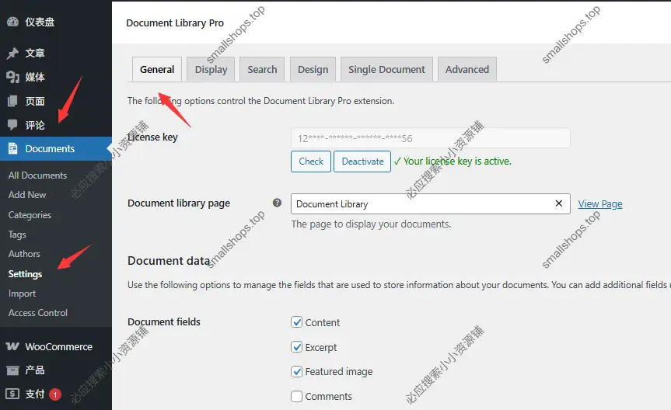Click the red notification badge on 支付

(x=54, y=394)
